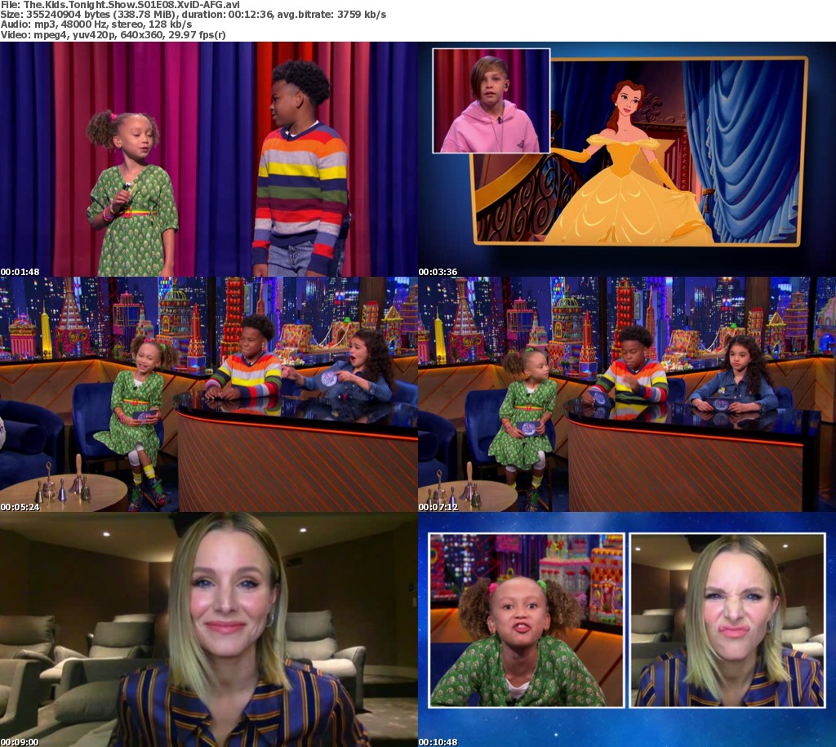836x747 pixels.
Task: Click the 00:01:48 timestamp label
Action: coord(20,271)
